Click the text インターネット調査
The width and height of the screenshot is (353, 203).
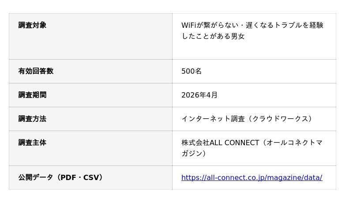point(213,119)
